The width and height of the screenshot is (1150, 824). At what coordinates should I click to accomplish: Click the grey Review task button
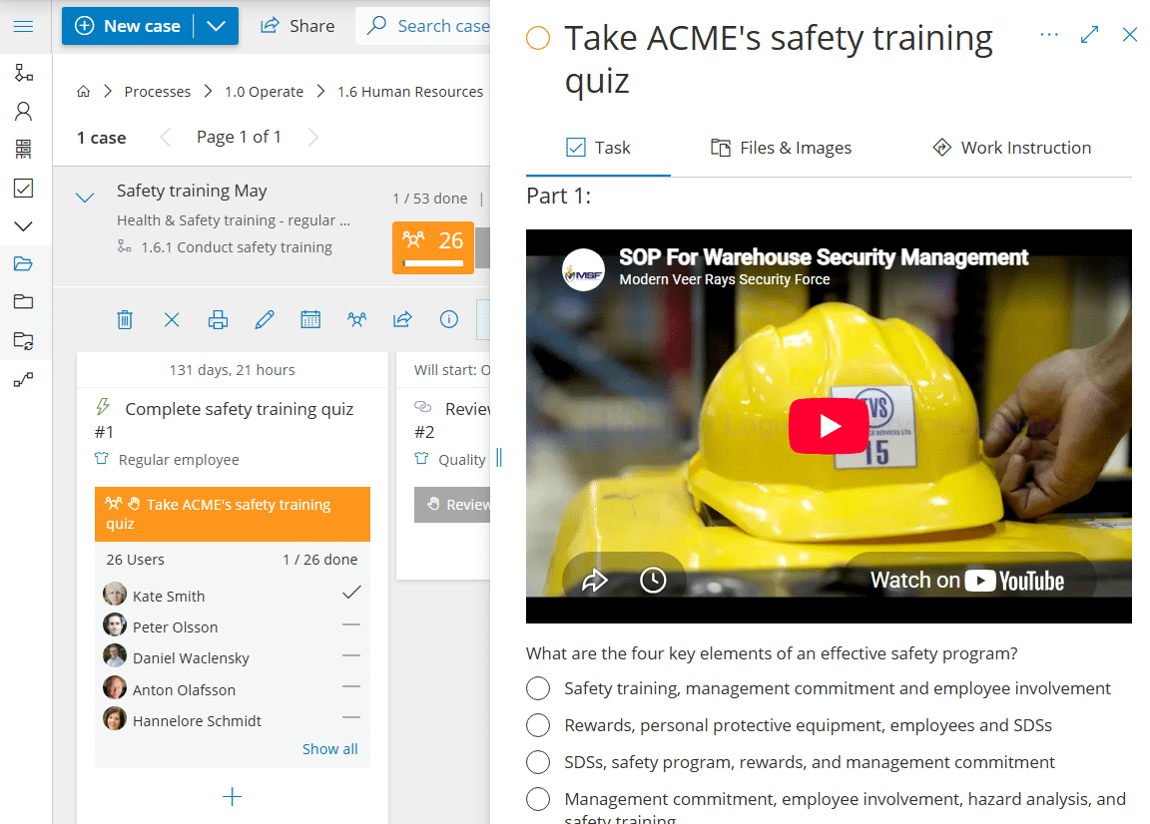[452, 505]
